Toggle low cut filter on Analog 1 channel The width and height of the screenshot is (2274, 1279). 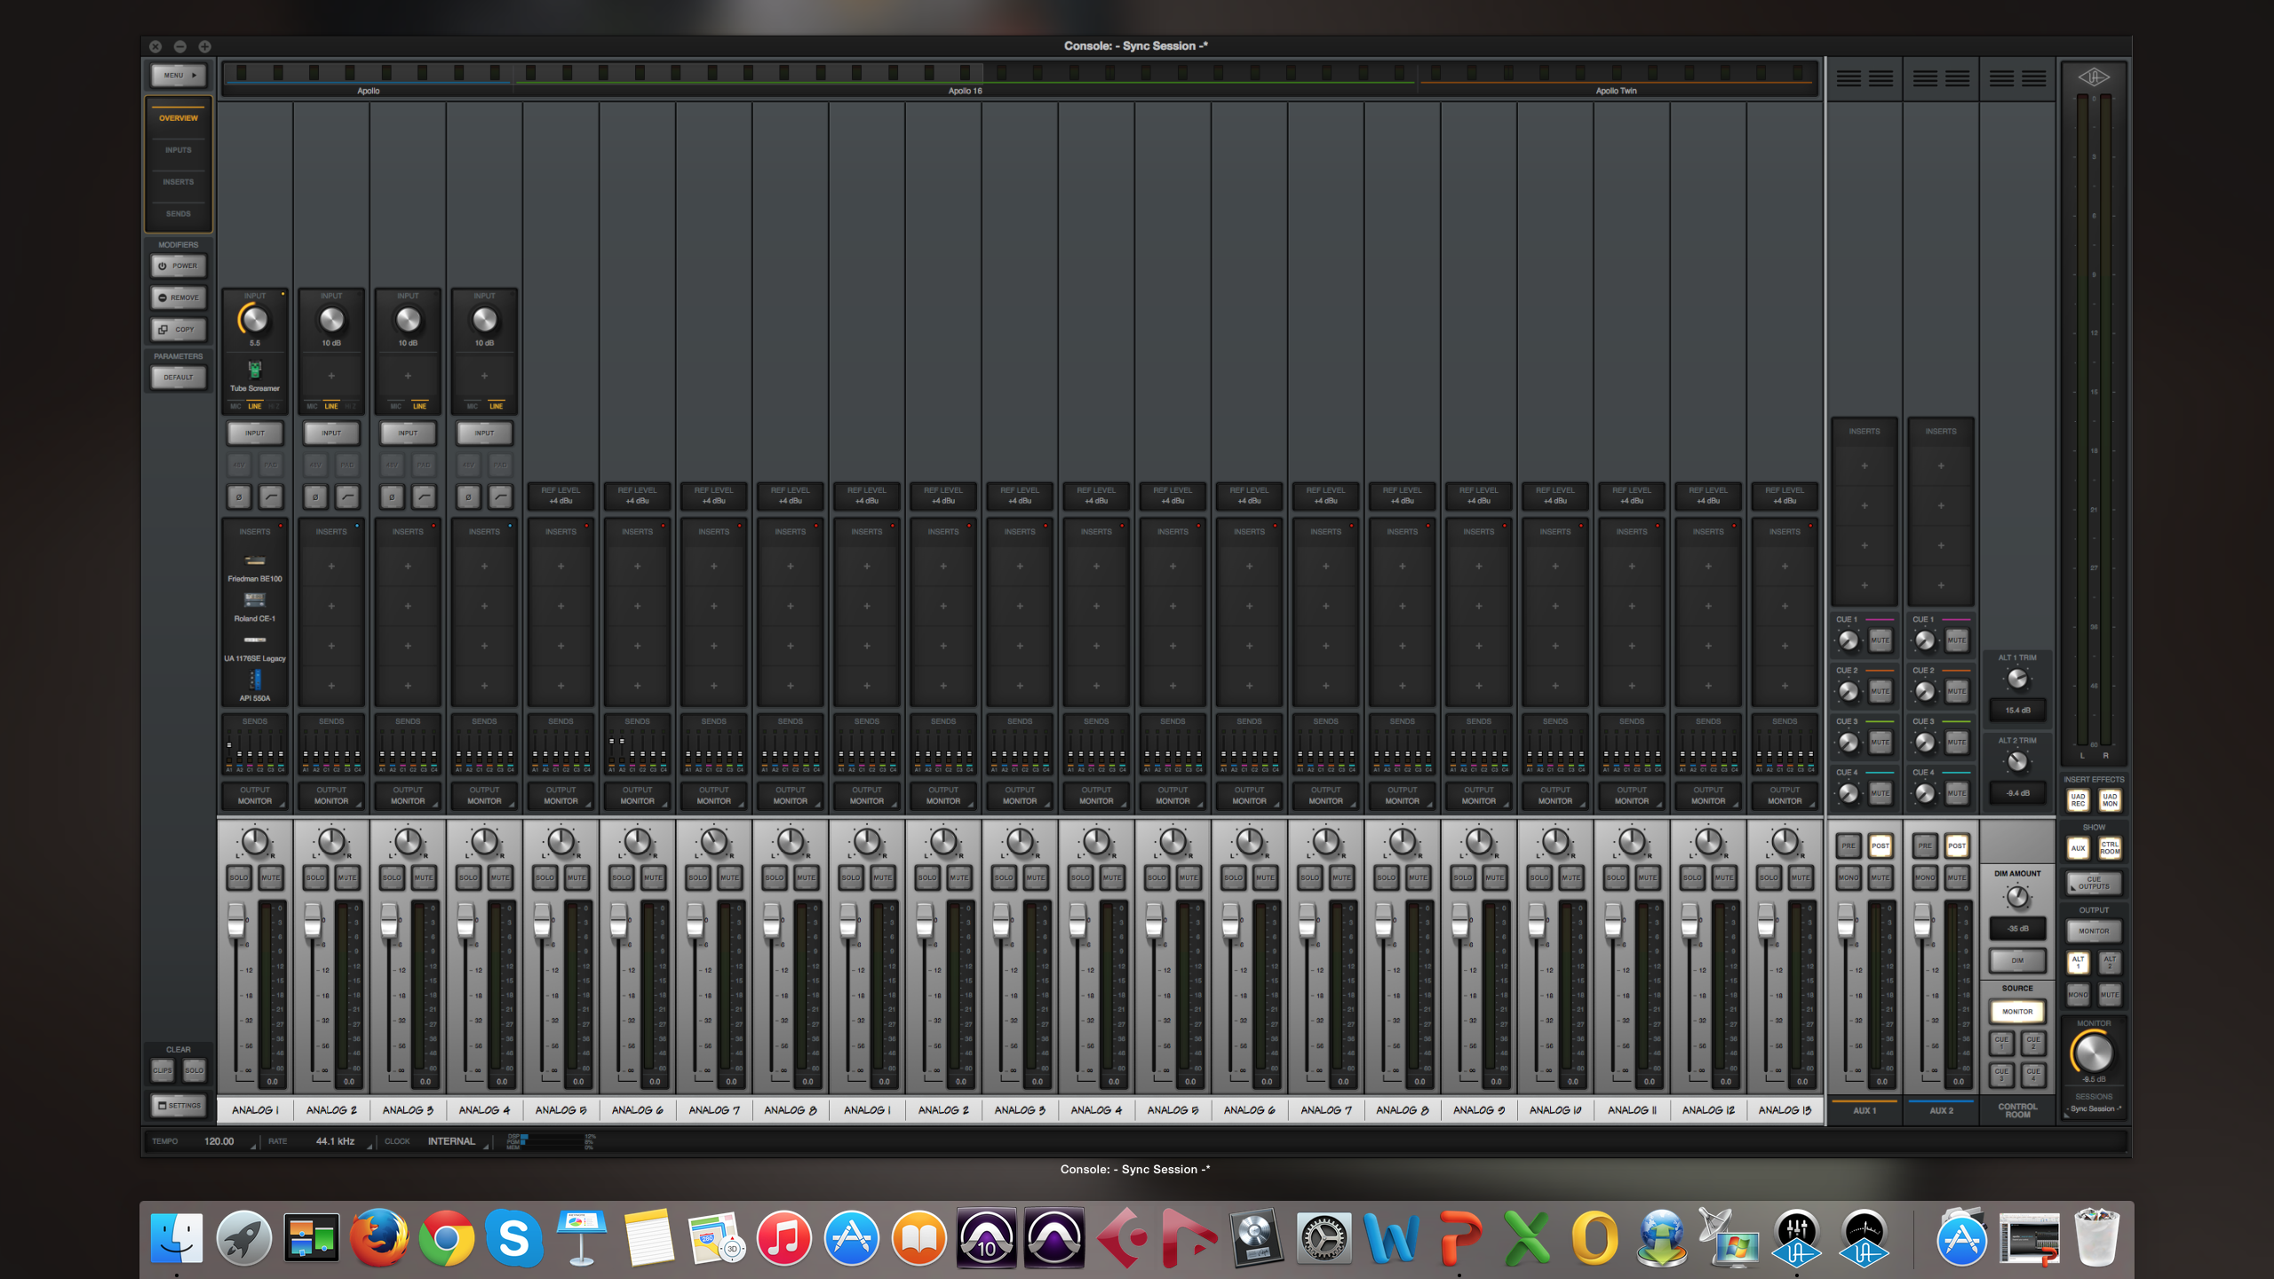coord(271,497)
